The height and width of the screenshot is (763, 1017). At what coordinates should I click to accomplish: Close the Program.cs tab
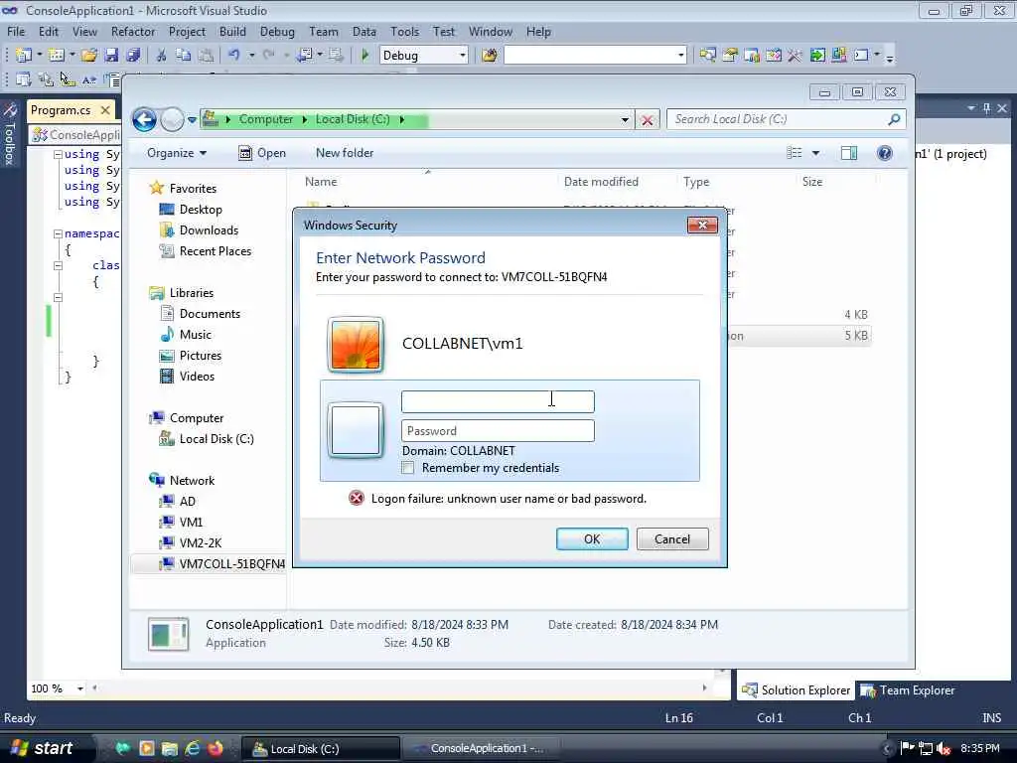(105, 110)
